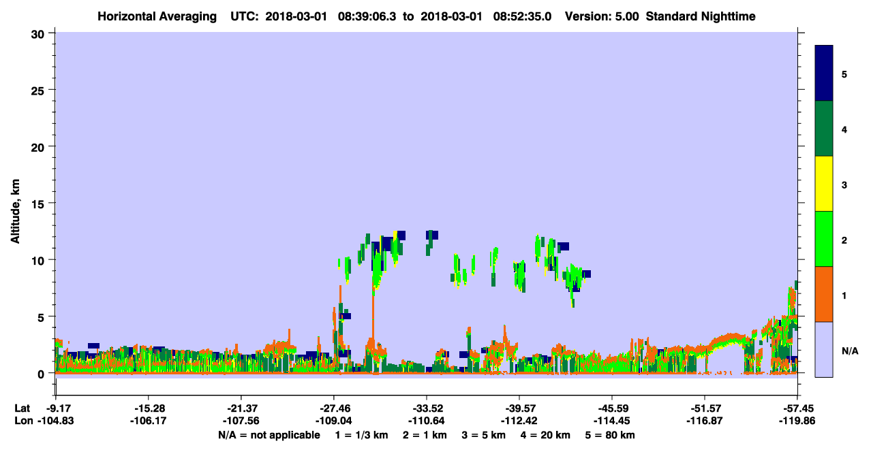Click legend entry '2 = 1 km'
886x454 pixels.
[x=425, y=435]
